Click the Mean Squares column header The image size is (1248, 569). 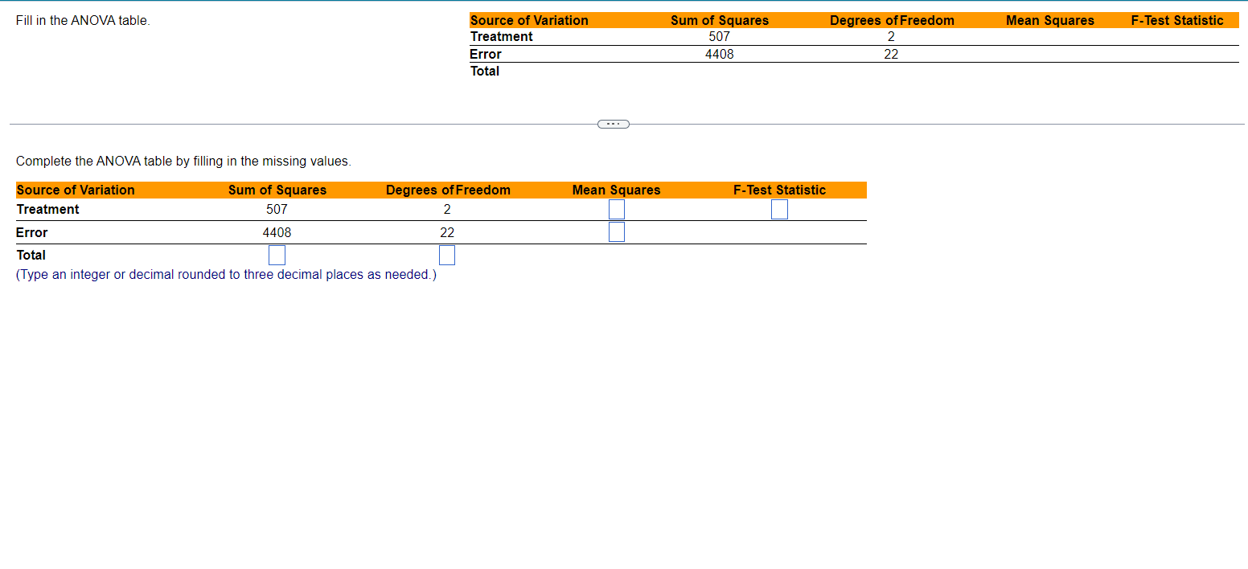click(616, 190)
